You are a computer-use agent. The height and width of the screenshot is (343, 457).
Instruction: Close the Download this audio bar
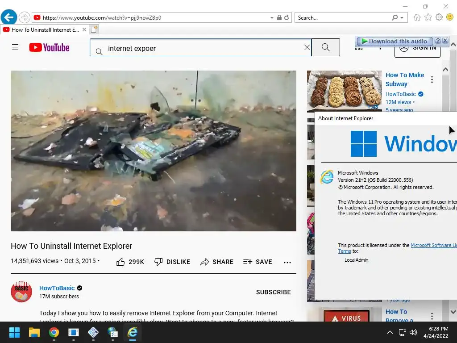coord(445,41)
